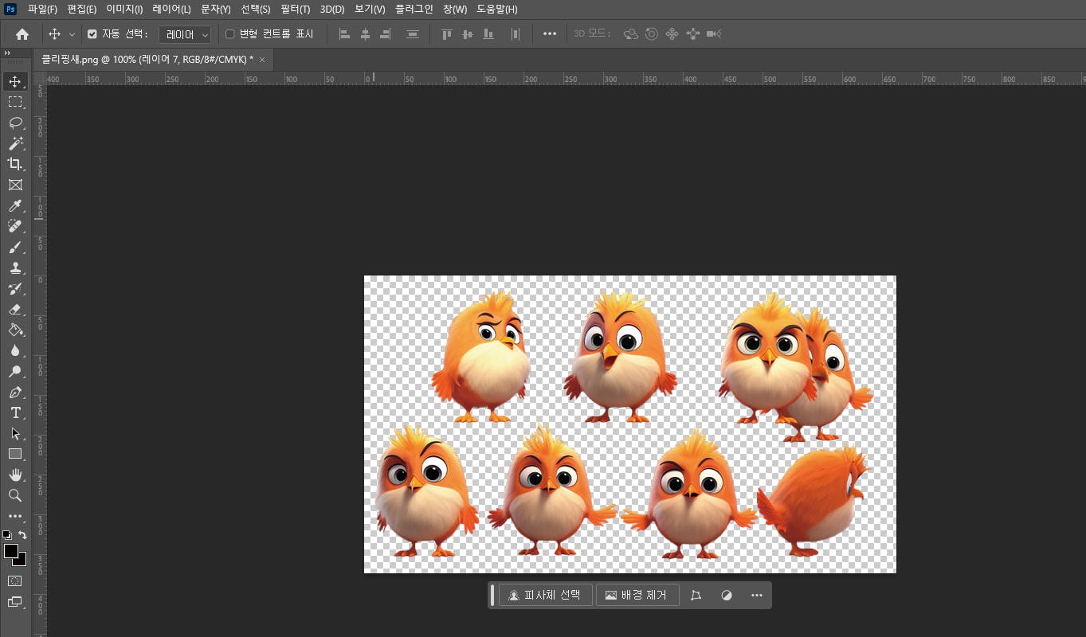The width and height of the screenshot is (1086, 637).
Task: Select the Crop tool
Action: coord(15,164)
